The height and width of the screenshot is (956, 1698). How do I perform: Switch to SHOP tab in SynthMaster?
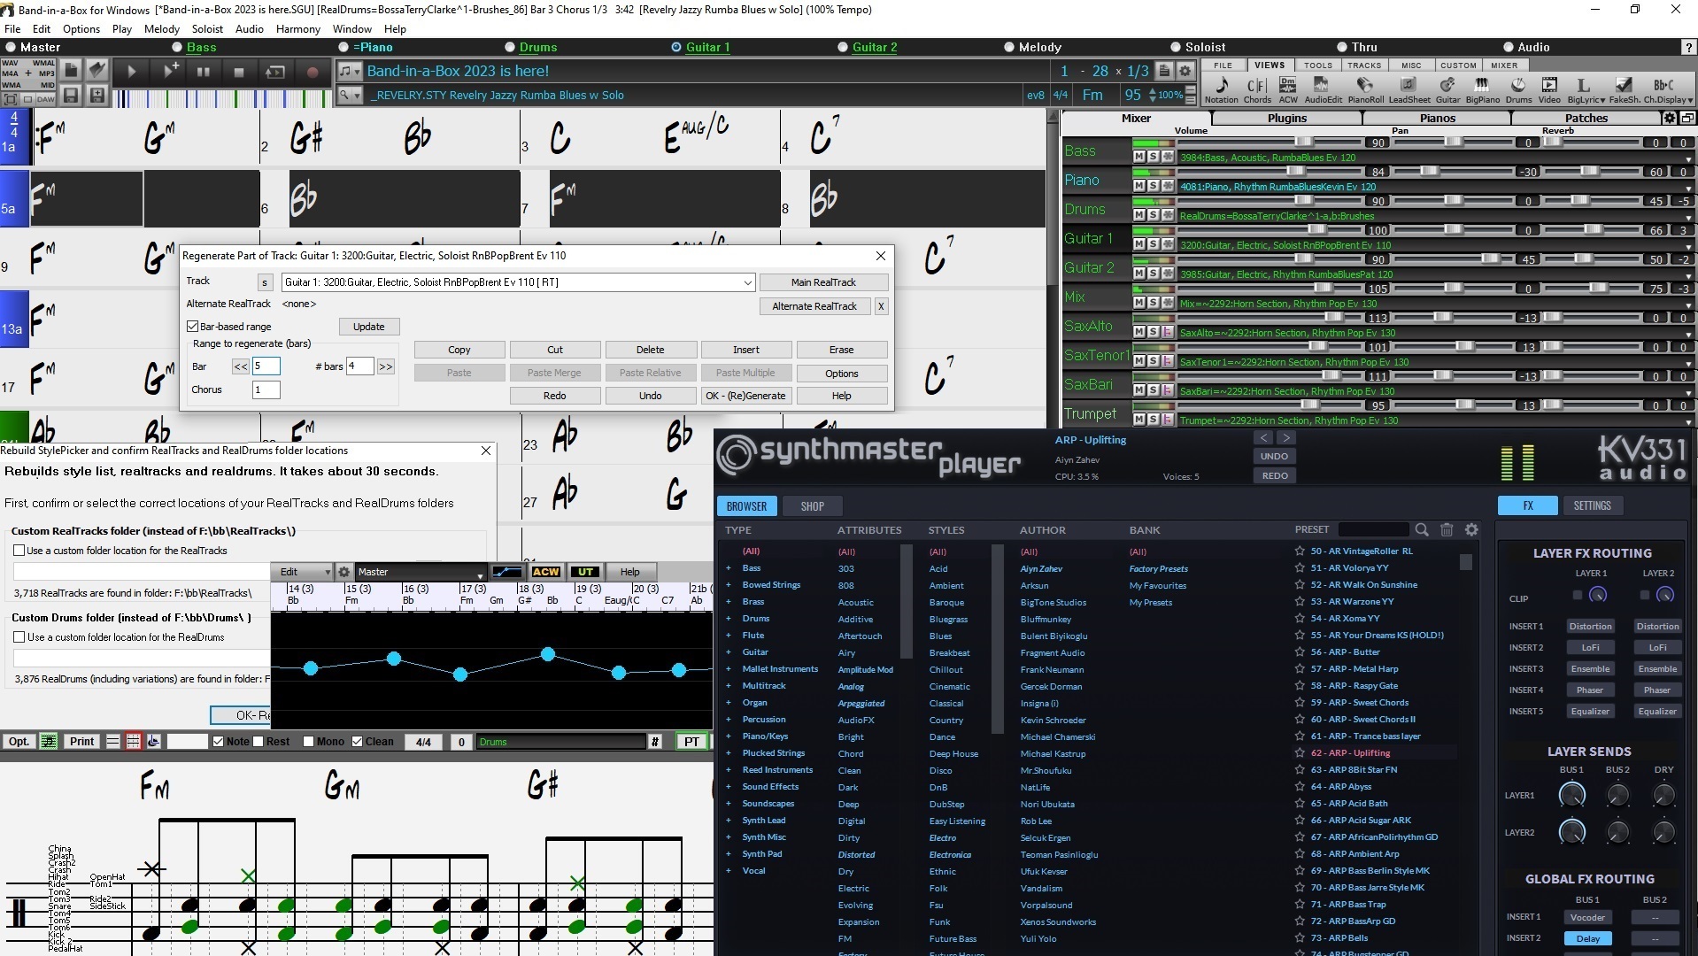pyautogui.click(x=812, y=506)
